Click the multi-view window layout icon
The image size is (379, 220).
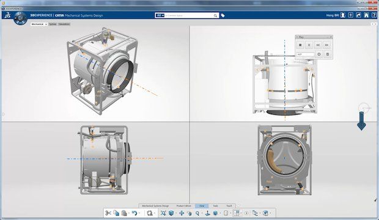(236, 213)
